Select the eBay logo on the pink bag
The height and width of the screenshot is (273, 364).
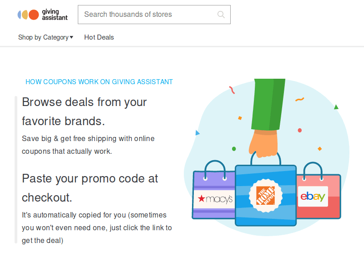click(314, 196)
